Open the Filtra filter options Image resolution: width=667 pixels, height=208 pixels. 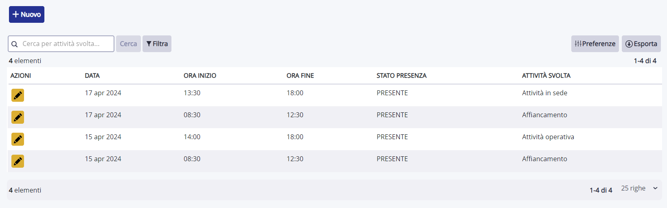(x=157, y=44)
